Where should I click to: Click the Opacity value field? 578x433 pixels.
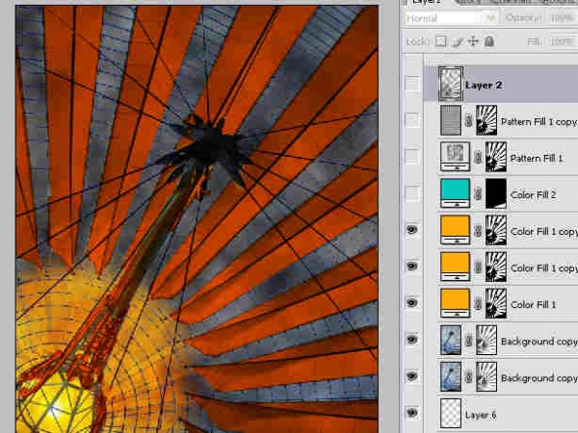point(564,17)
